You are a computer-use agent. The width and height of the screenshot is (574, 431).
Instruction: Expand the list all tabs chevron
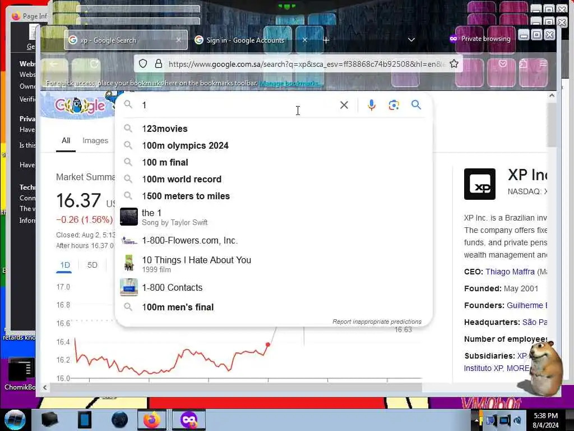(411, 40)
